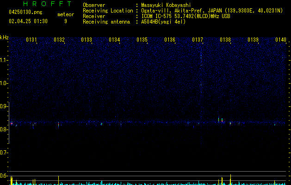
Task: Click antenna value A504HB(yagi 4el)
Action: (163, 22)
